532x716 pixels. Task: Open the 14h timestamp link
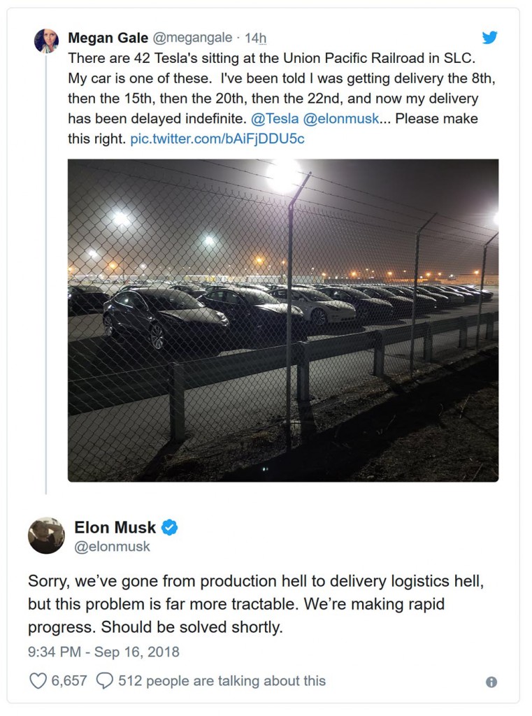255,38
